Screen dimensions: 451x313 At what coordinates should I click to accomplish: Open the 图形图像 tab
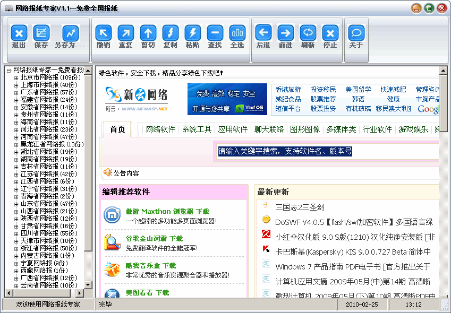[305, 129]
